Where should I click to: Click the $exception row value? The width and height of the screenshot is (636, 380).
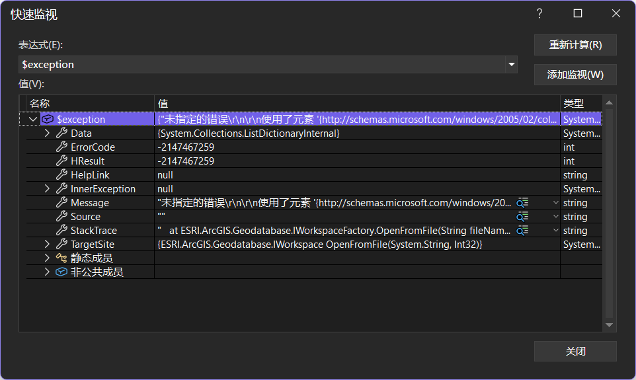coord(357,119)
